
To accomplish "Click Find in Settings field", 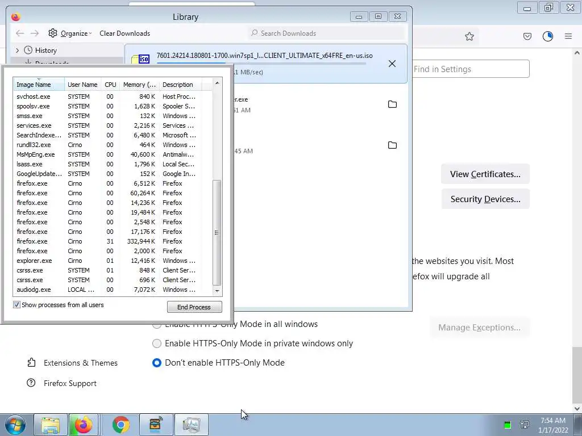I will (x=471, y=69).
